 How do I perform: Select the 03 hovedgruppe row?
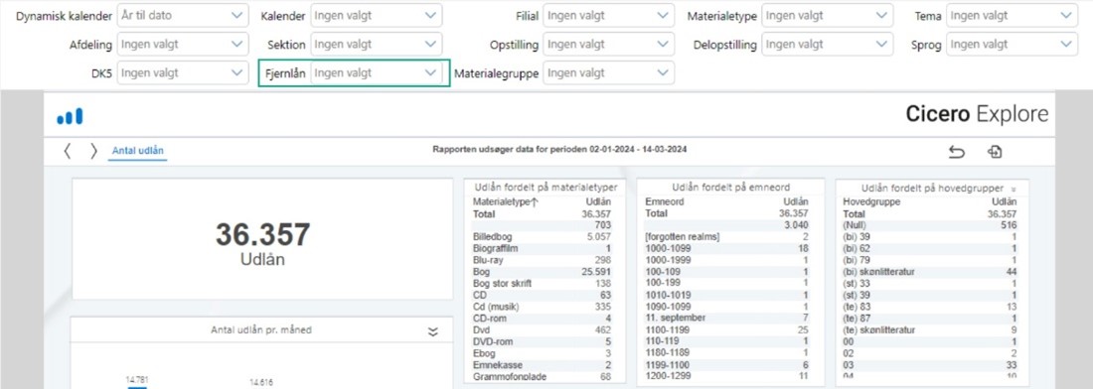click(930, 364)
